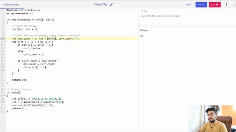Click the array initializer line with 40,50,30
Image resolution: width=236 pixels, height=132 pixels.
38,99
